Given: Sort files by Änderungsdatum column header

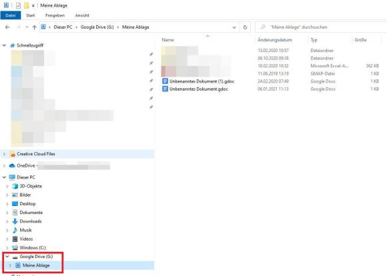Looking at the screenshot, I should pyautogui.click(x=275, y=40).
